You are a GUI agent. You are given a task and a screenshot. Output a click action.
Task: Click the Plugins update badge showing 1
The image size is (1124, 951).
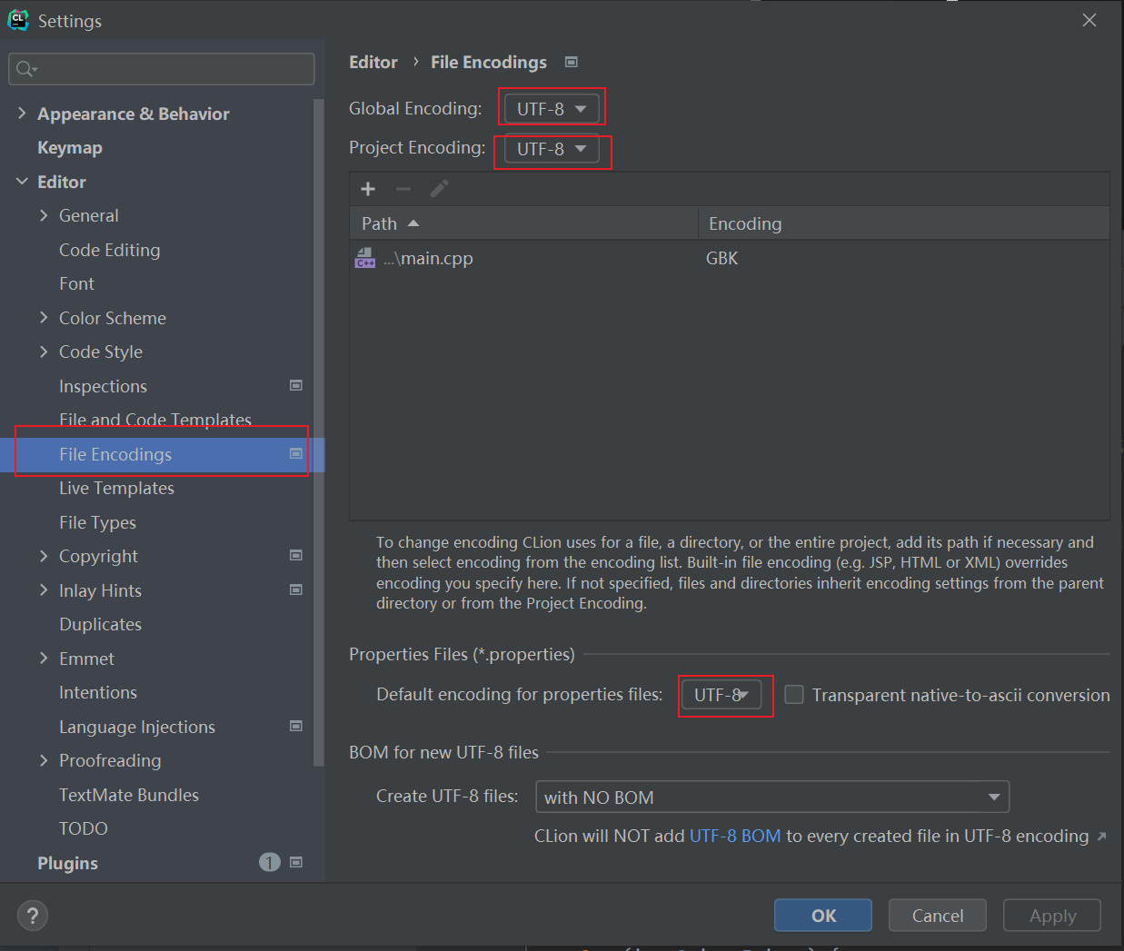click(x=270, y=862)
